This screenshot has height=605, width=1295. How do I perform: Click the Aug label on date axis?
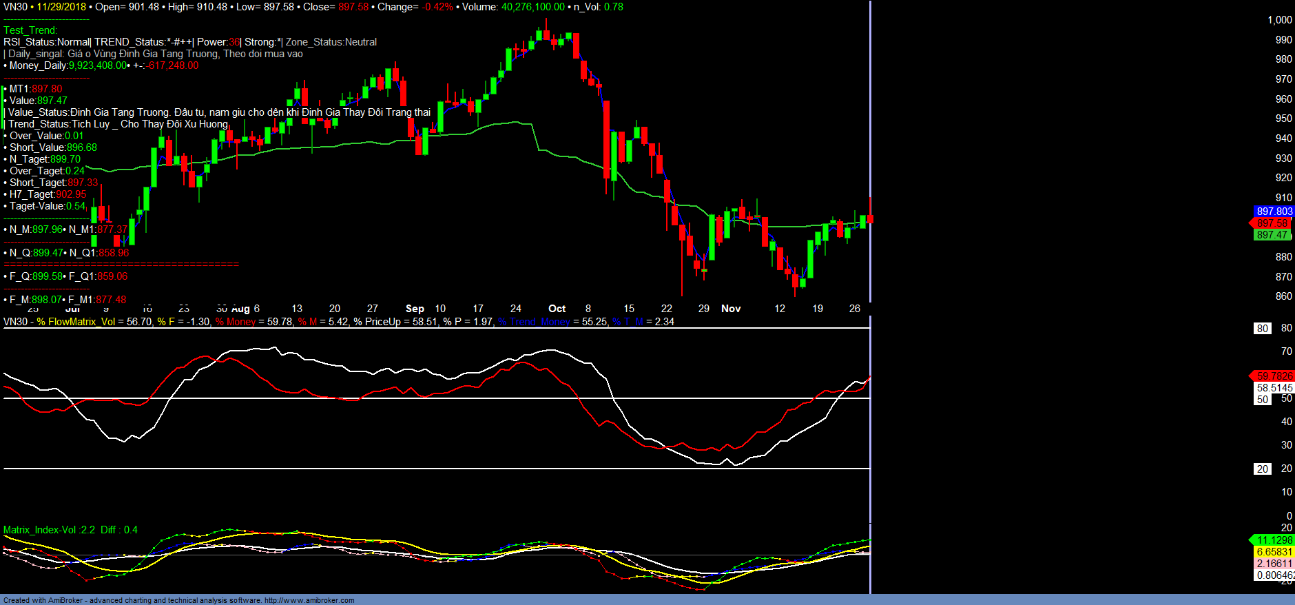coord(240,309)
